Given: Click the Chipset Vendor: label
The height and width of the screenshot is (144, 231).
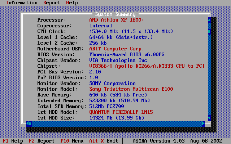Looking at the screenshot, I should (x=59, y=60).
